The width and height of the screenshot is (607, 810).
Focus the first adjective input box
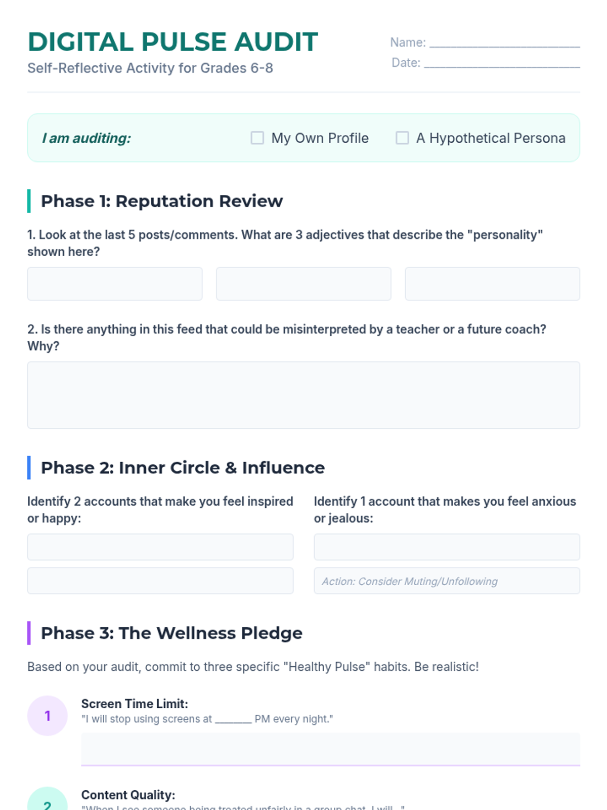[x=115, y=284]
